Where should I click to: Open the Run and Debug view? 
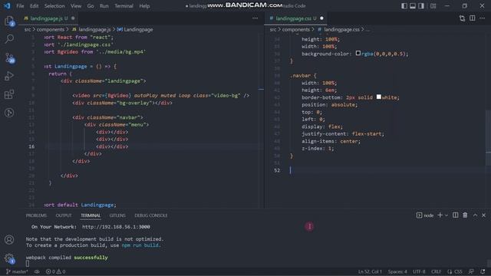9,76
